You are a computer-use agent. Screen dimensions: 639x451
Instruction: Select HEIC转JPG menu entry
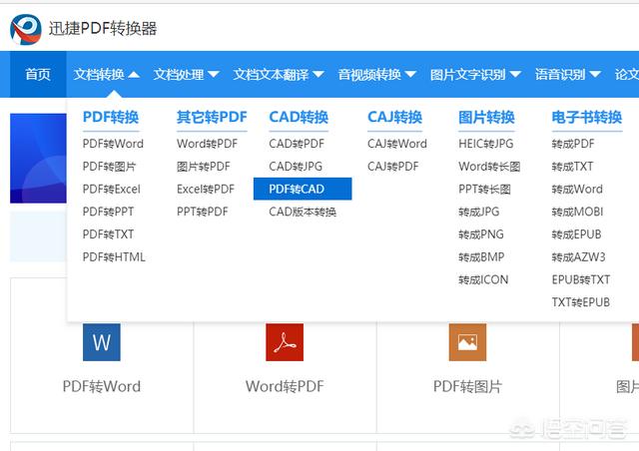486,144
